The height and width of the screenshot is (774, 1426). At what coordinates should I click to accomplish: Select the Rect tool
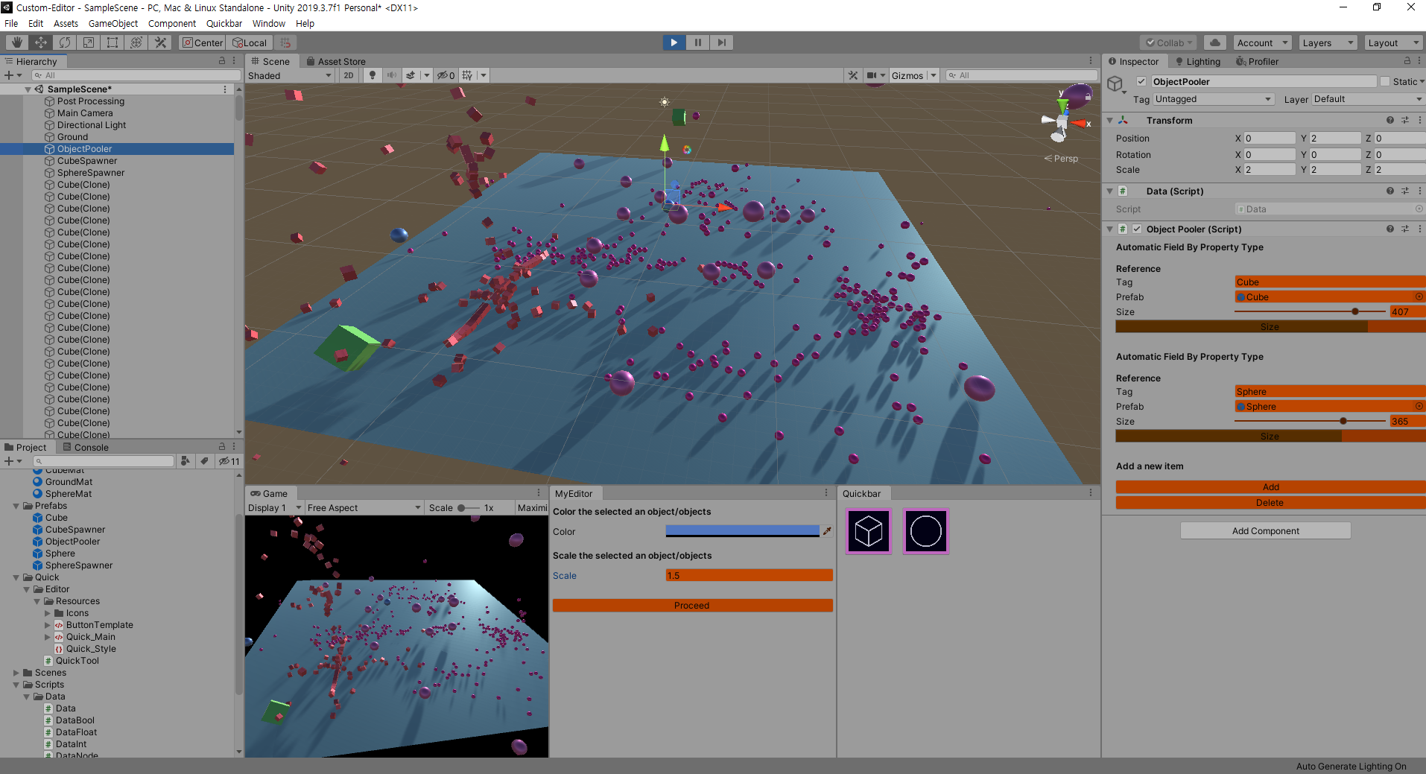112,42
